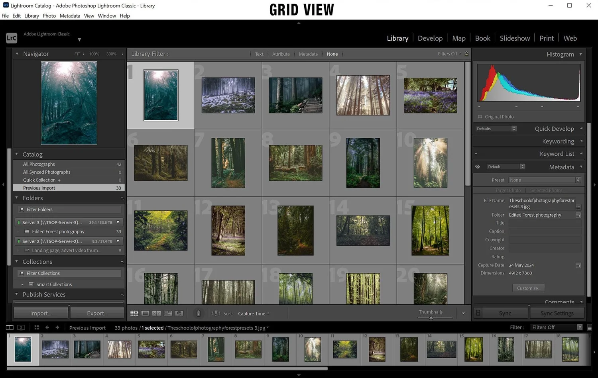This screenshot has height=378, width=598.
Task: Enable the Attribute filter in Library Filter
Action: (281, 53)
